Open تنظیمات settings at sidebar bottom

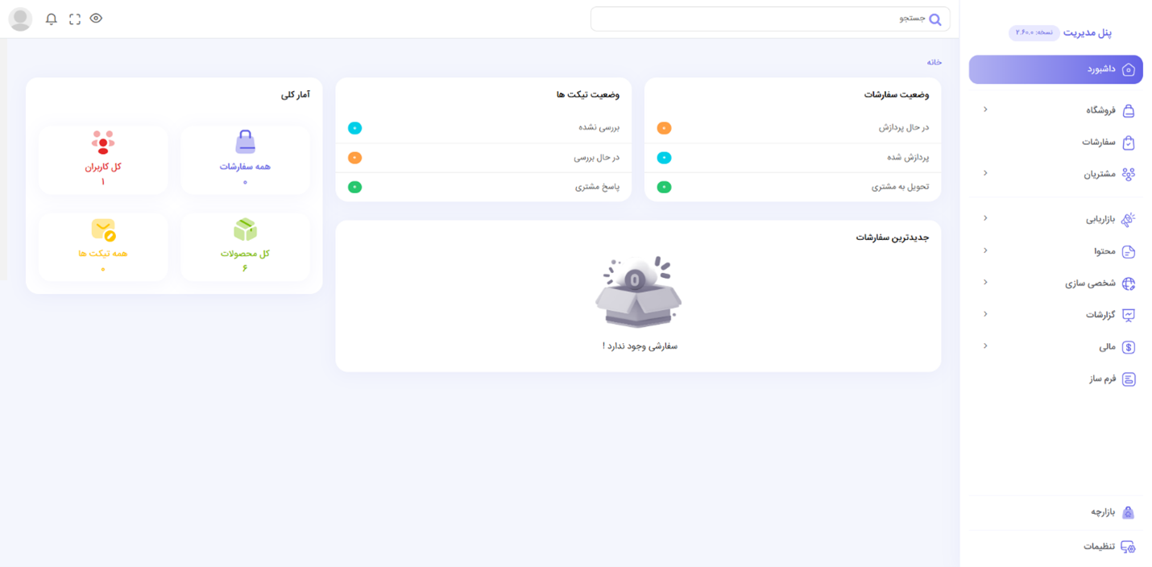(1099, 546)
